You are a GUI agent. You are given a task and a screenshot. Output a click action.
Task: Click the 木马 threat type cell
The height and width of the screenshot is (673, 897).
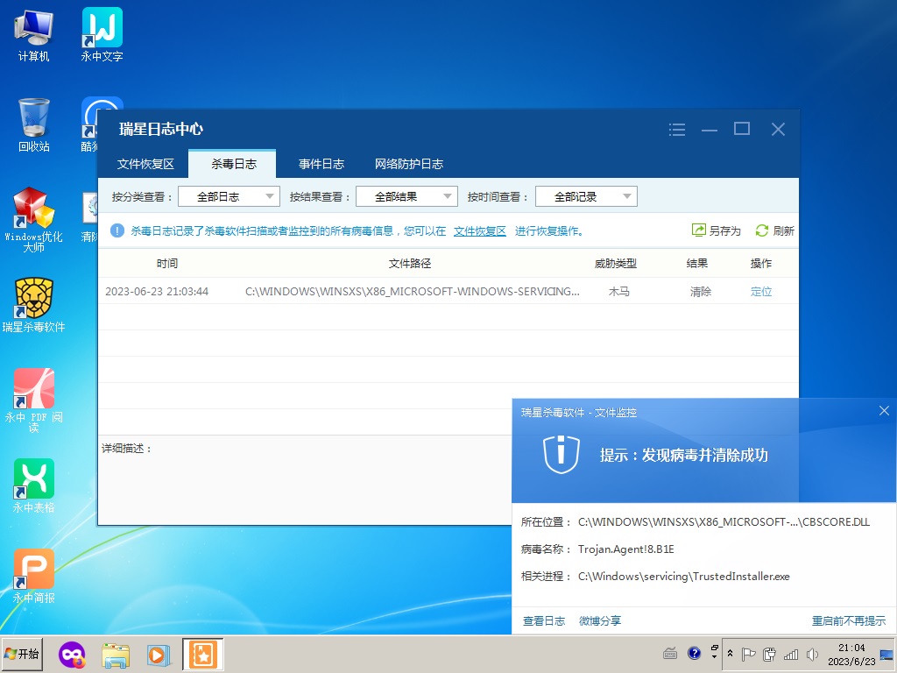(618, 291)
